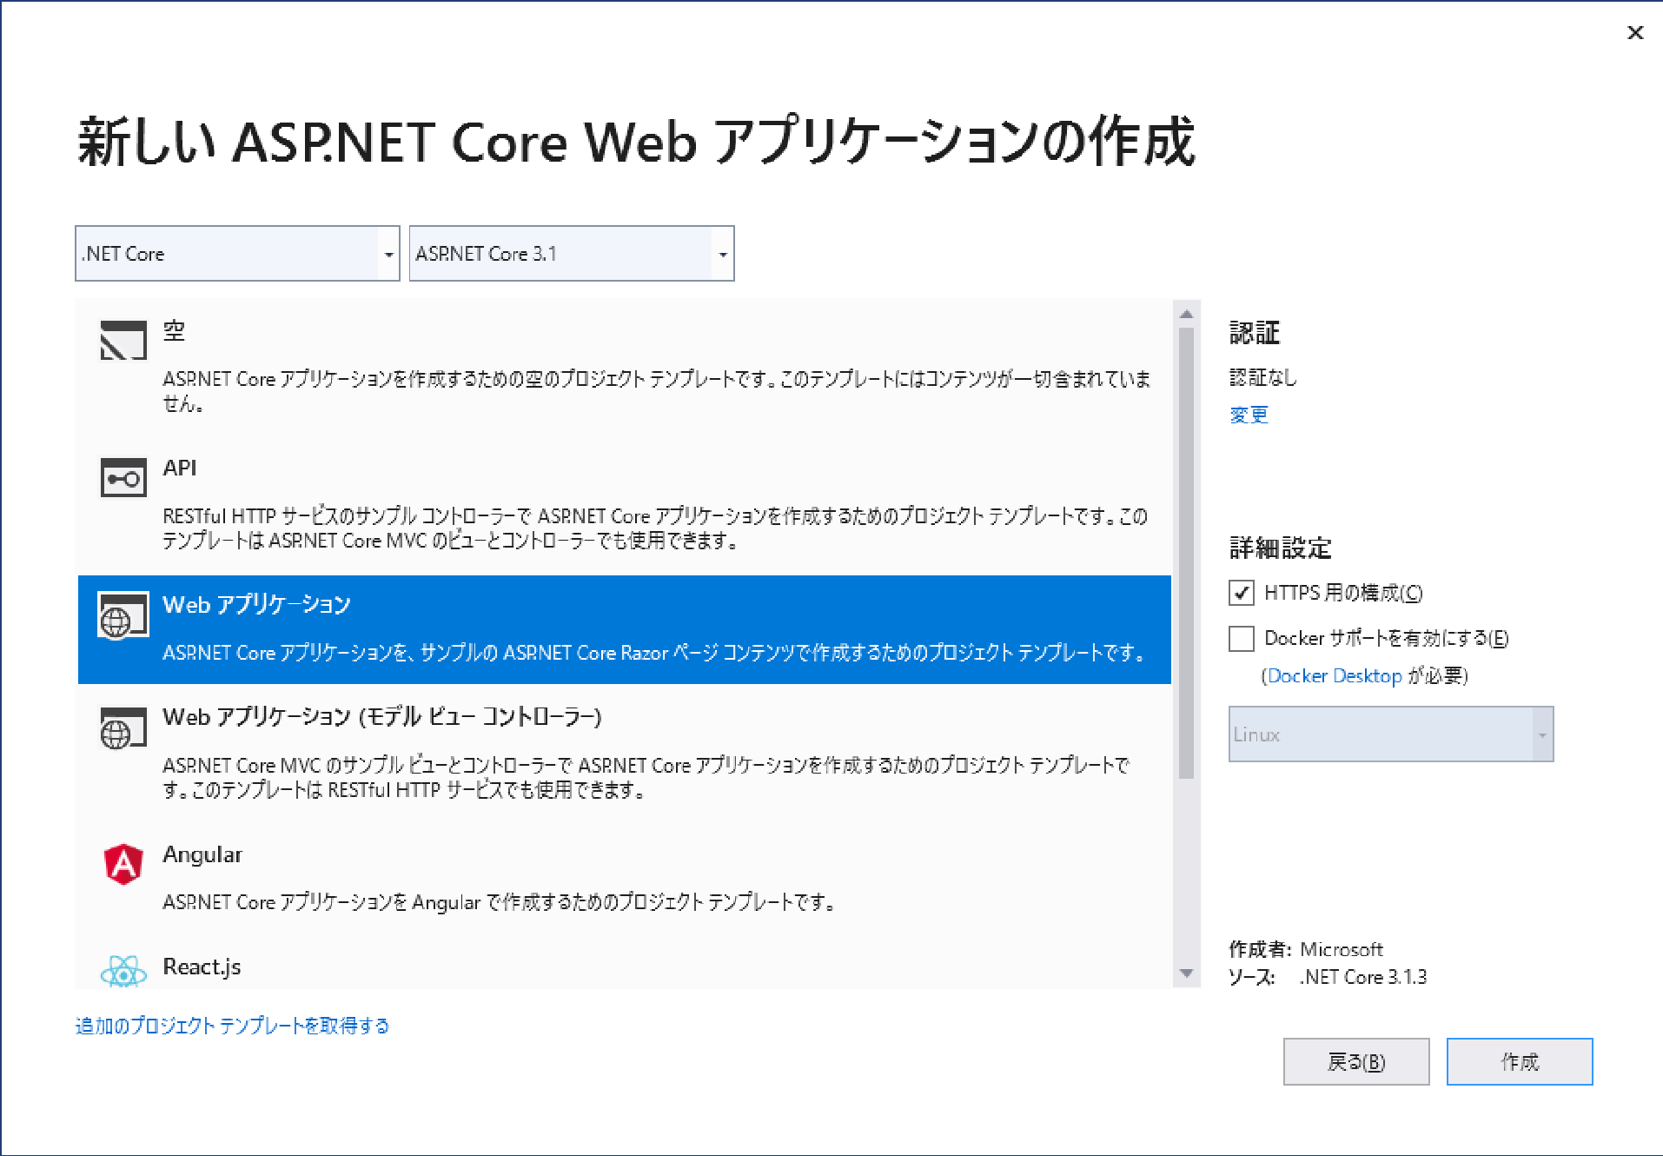This screenshot has width=1663, height=1156.
Task: Click the template list scrollbar down arrow
Action: click(1186, 973)
